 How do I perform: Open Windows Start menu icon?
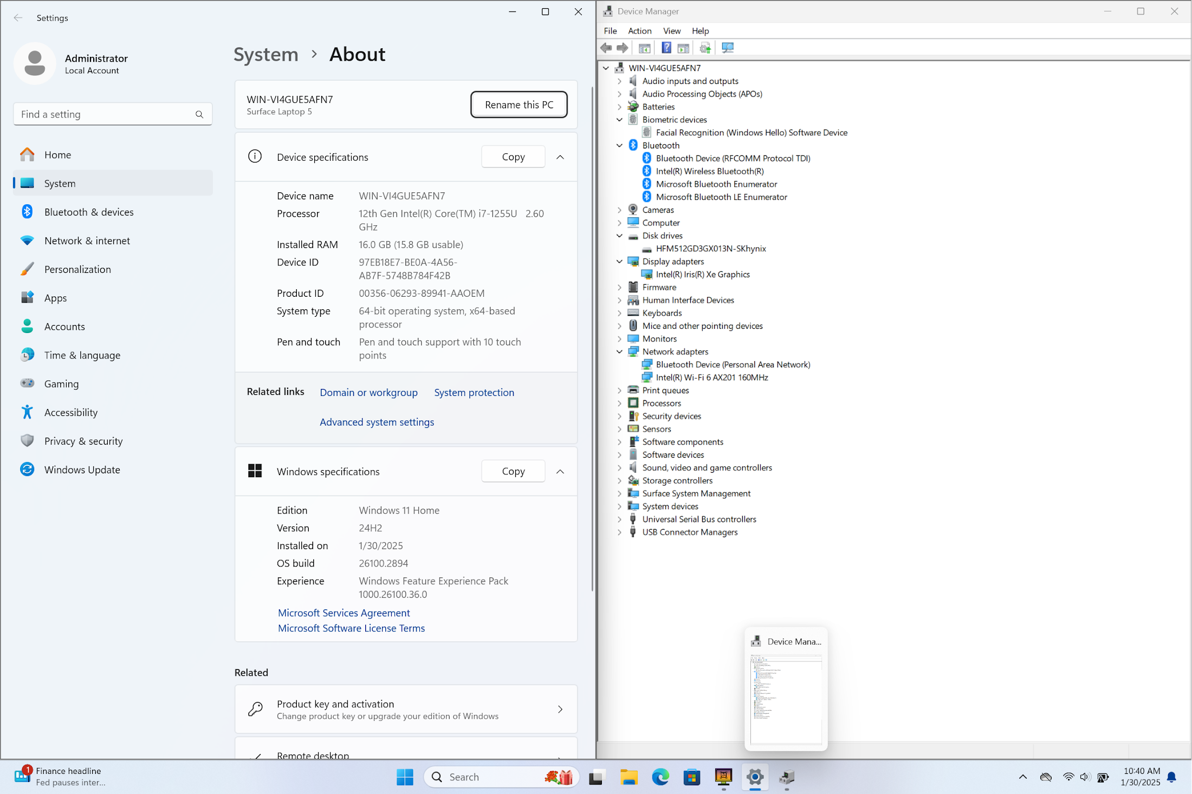point(405,777)
